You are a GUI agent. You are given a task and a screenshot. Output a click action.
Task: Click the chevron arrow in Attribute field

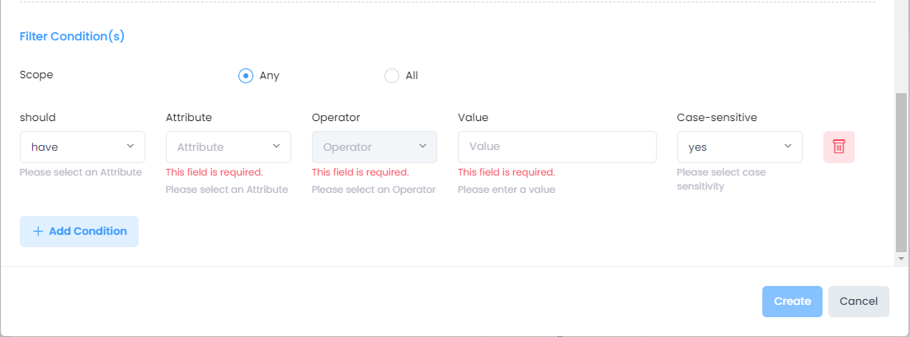coord(276,146)
